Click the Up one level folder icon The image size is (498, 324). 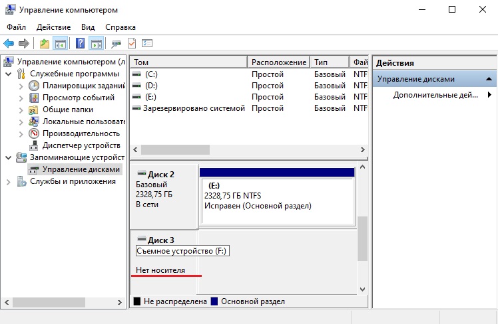[44, 43]
